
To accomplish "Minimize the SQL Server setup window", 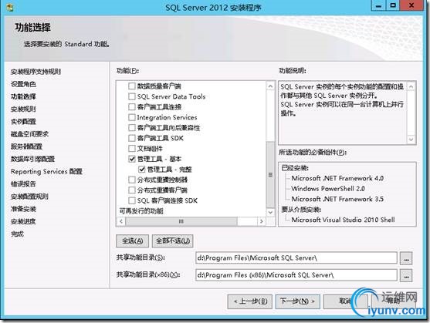I will (x=378, y=5).
